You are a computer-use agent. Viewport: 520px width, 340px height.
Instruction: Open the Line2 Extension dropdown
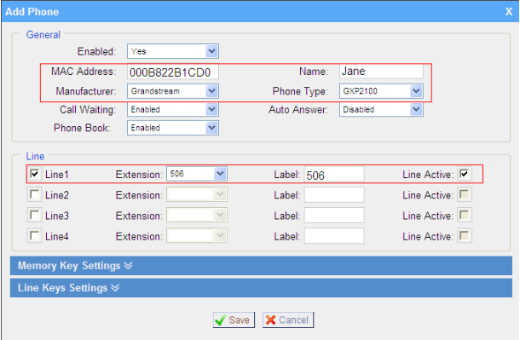click(x=197, y=194)
